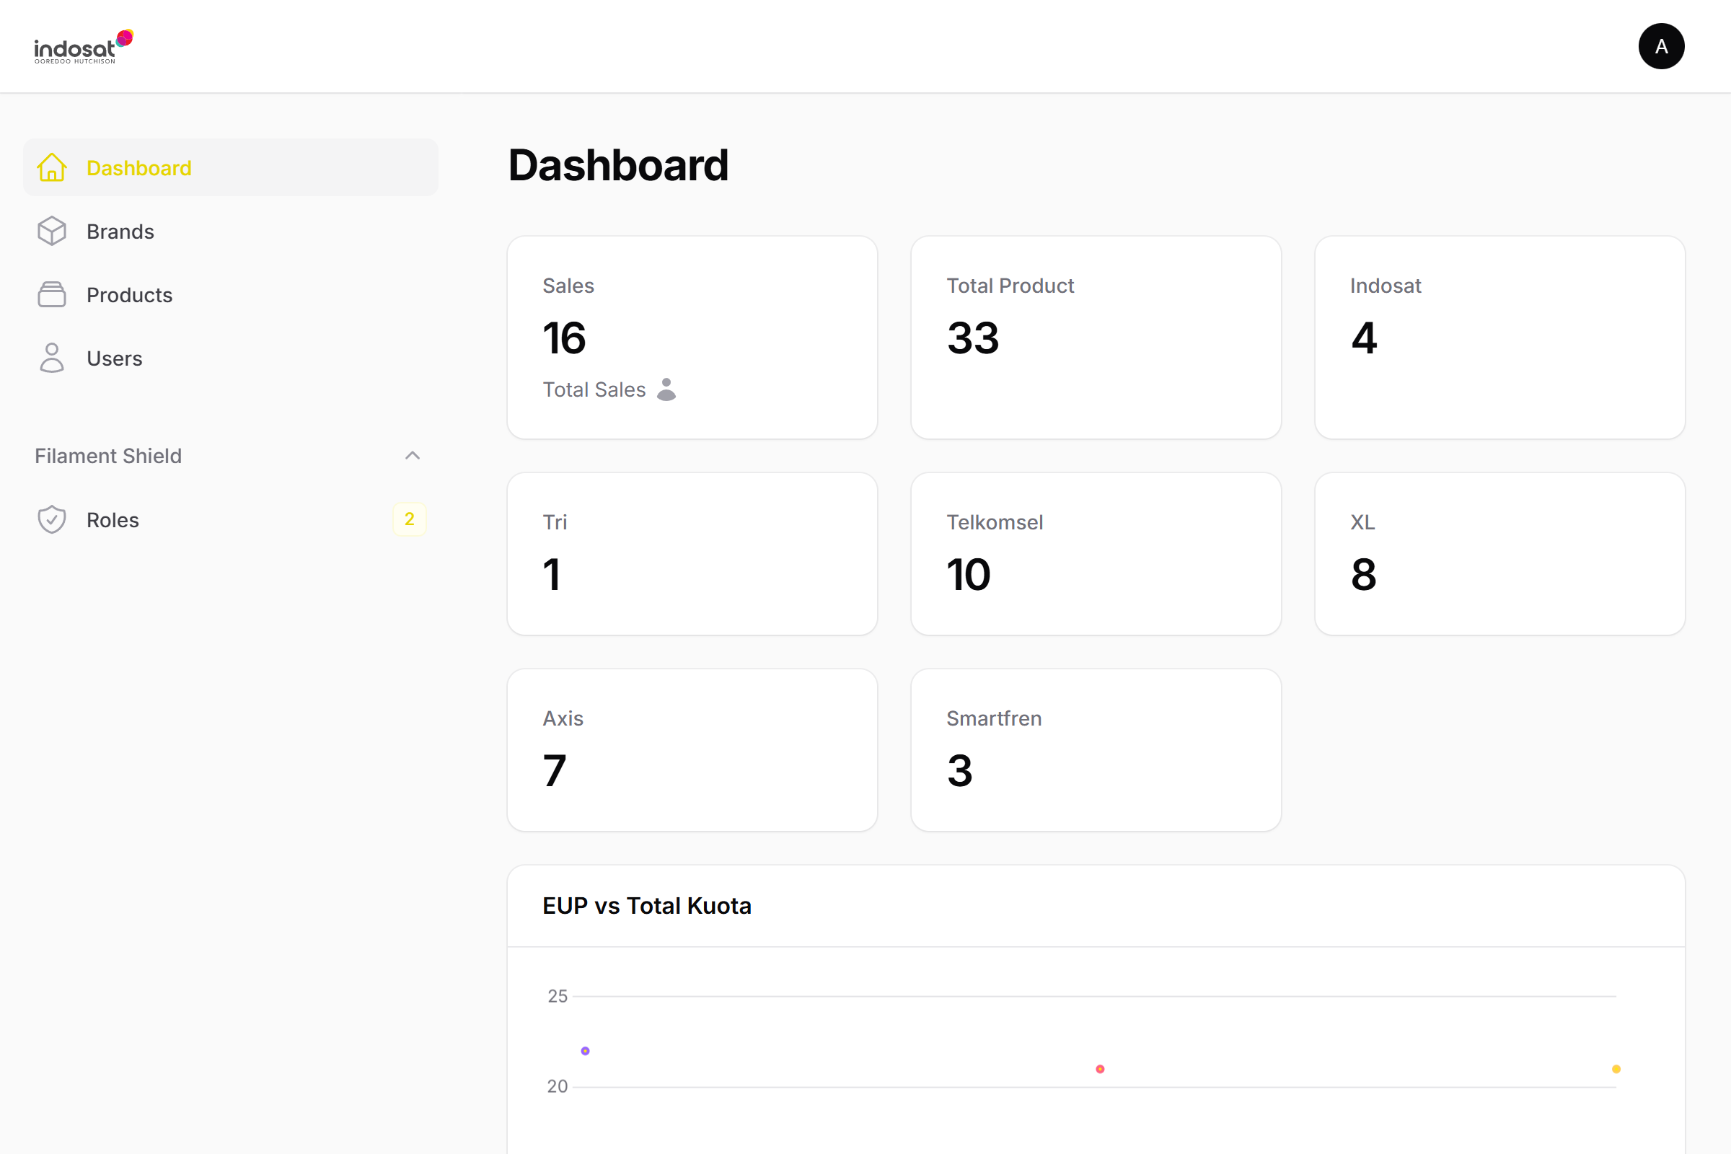Screen dimensions: 1731x1154
Task: Click the Brands cube icon
Action: (x=51, y=231)
